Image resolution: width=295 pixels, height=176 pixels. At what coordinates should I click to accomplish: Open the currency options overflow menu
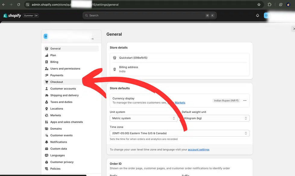245,100
